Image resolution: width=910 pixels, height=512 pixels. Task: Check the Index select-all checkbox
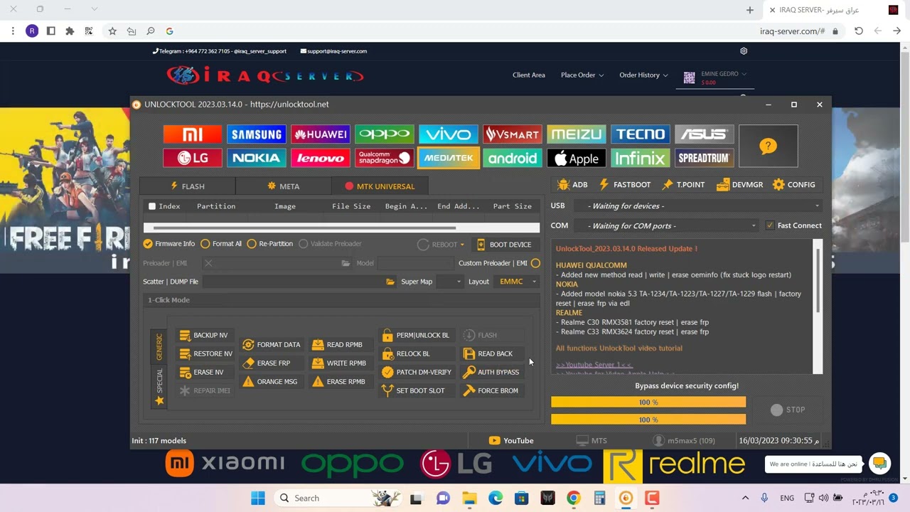(152, 206)
